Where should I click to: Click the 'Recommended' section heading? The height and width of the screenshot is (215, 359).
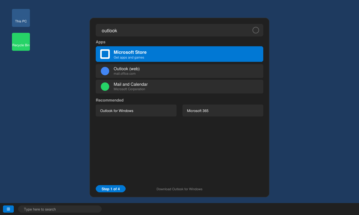[109, 100]
